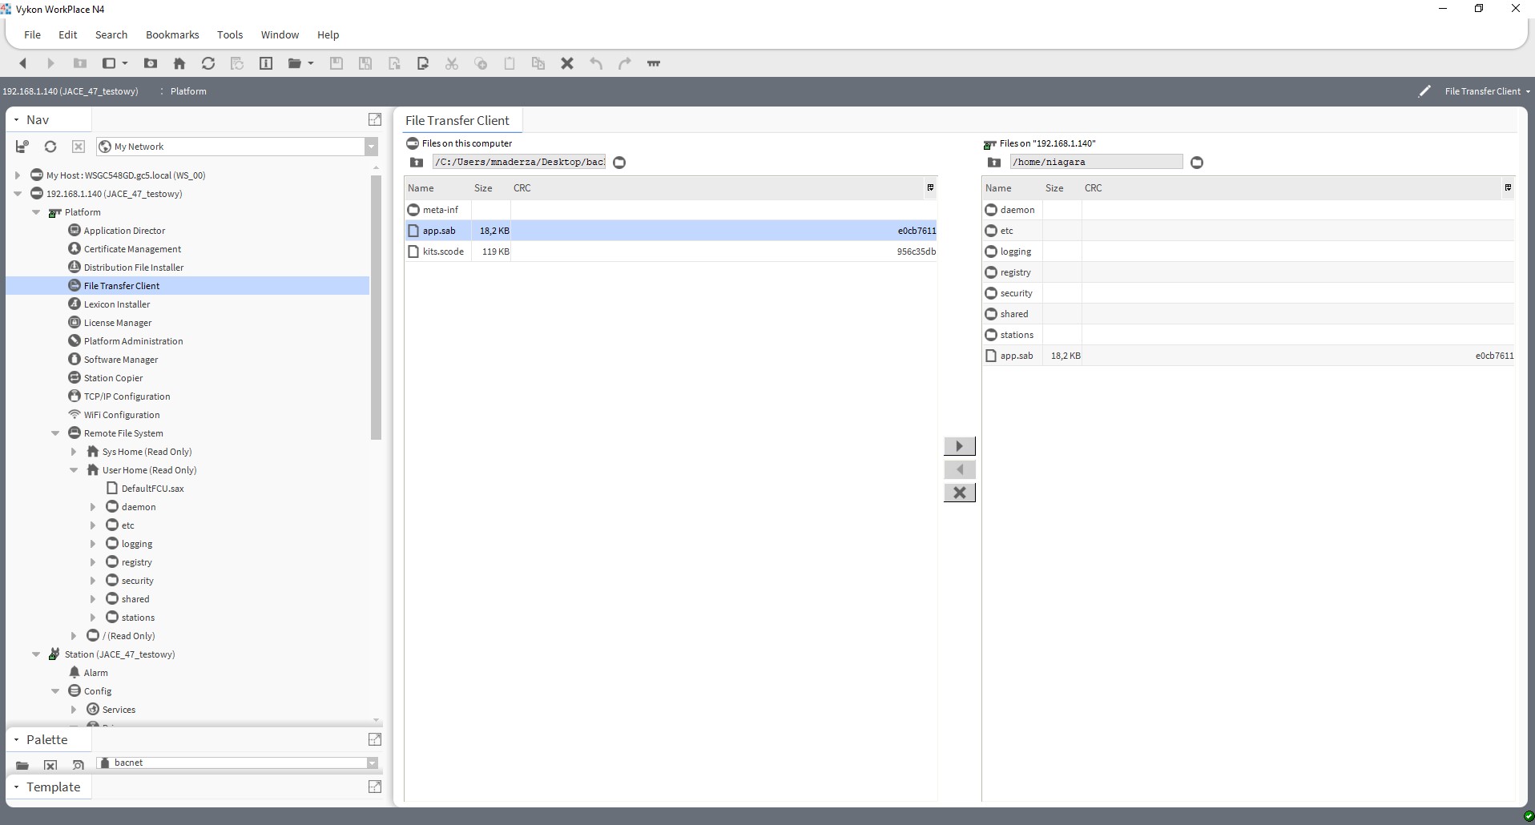
Task: Collapse the Remote File System node
Action: click(x=55, y=433)
